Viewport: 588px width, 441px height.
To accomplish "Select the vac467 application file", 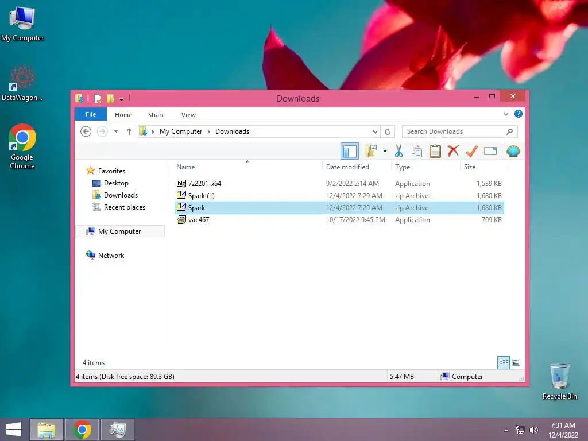I will pyautogui.click(x=339, y=220).
